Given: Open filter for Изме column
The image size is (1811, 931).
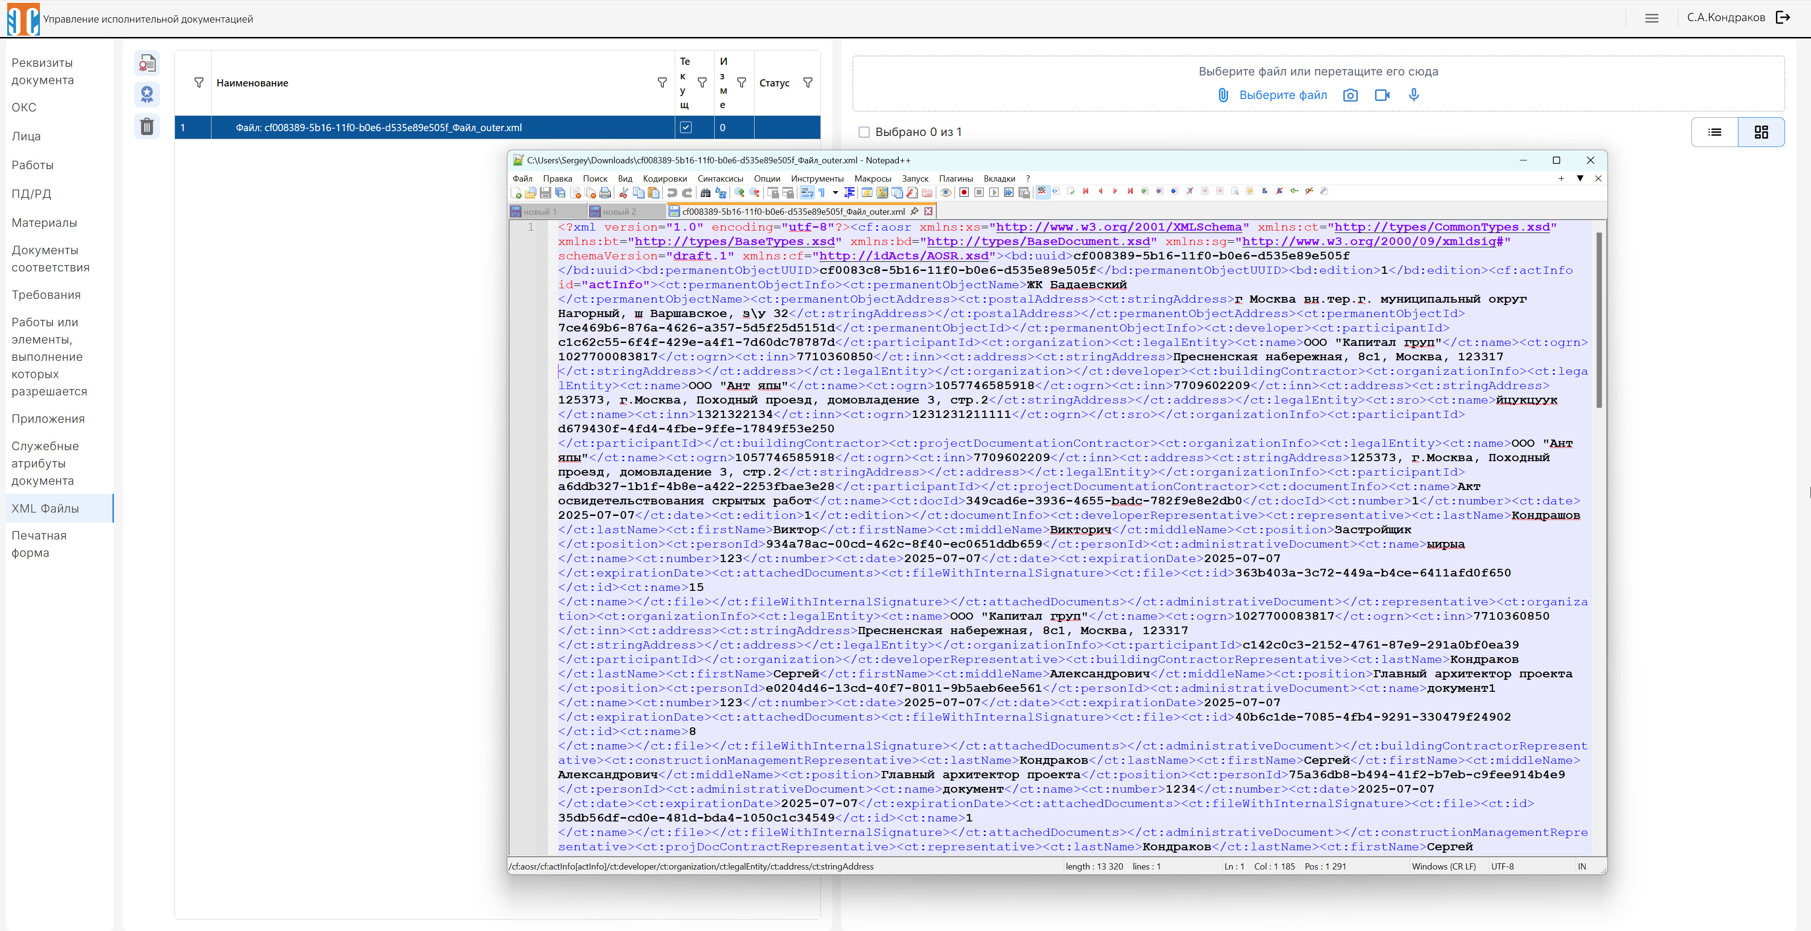Looking at the screenshot, I should (x=742, y=83).
